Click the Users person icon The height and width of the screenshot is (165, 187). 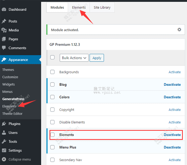(x=4, y=133)
